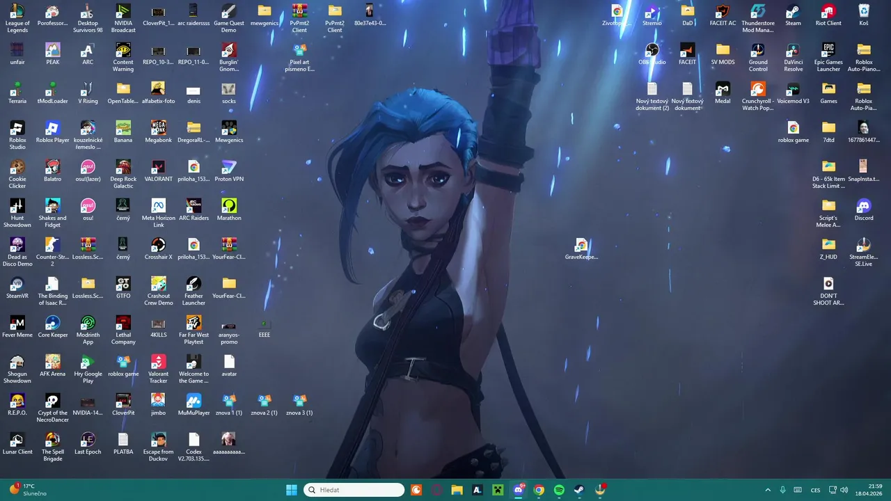The image size is (891, 501).
Task: Select the Epic Games Launcher icon
Action: coord(828,57)
